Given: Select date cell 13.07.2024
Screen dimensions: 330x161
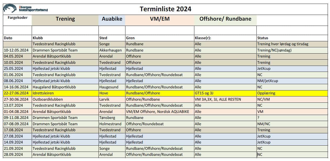Looking at the screenshot, I should pyautogui.click(x=17, y=105).
